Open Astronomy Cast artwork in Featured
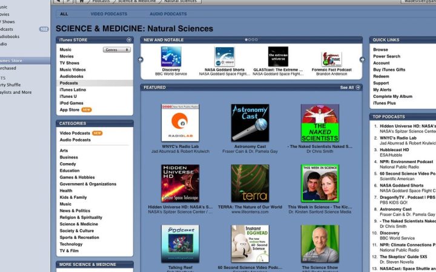Screen dimensions: 436x272 [x=250, y=123]
